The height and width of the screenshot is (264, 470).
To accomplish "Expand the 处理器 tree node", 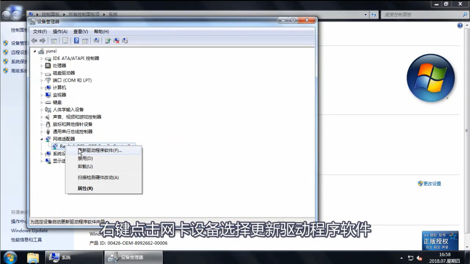I will click(42, 66).
